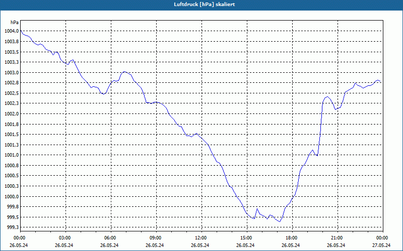Click the y-axis value 999,3
The height and width of the screenshot is (251, 403).
(x=13, y=227)
